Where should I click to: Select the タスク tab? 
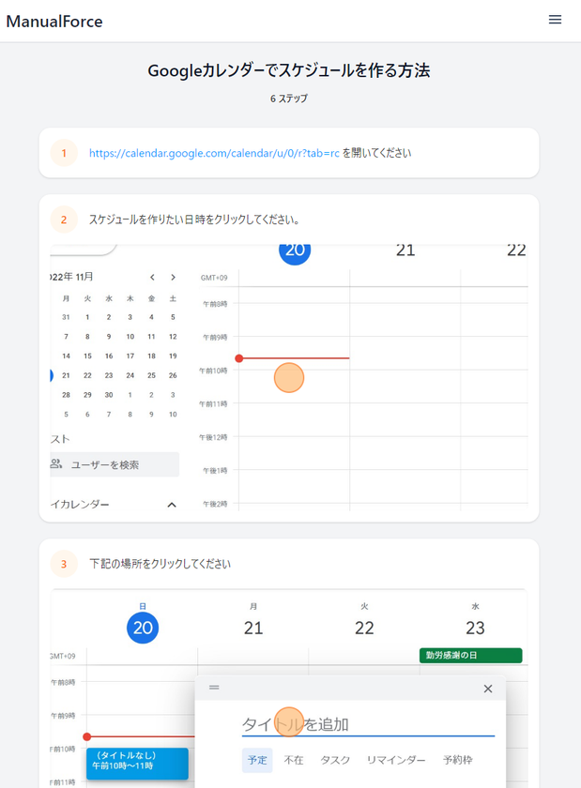point(335,760)
